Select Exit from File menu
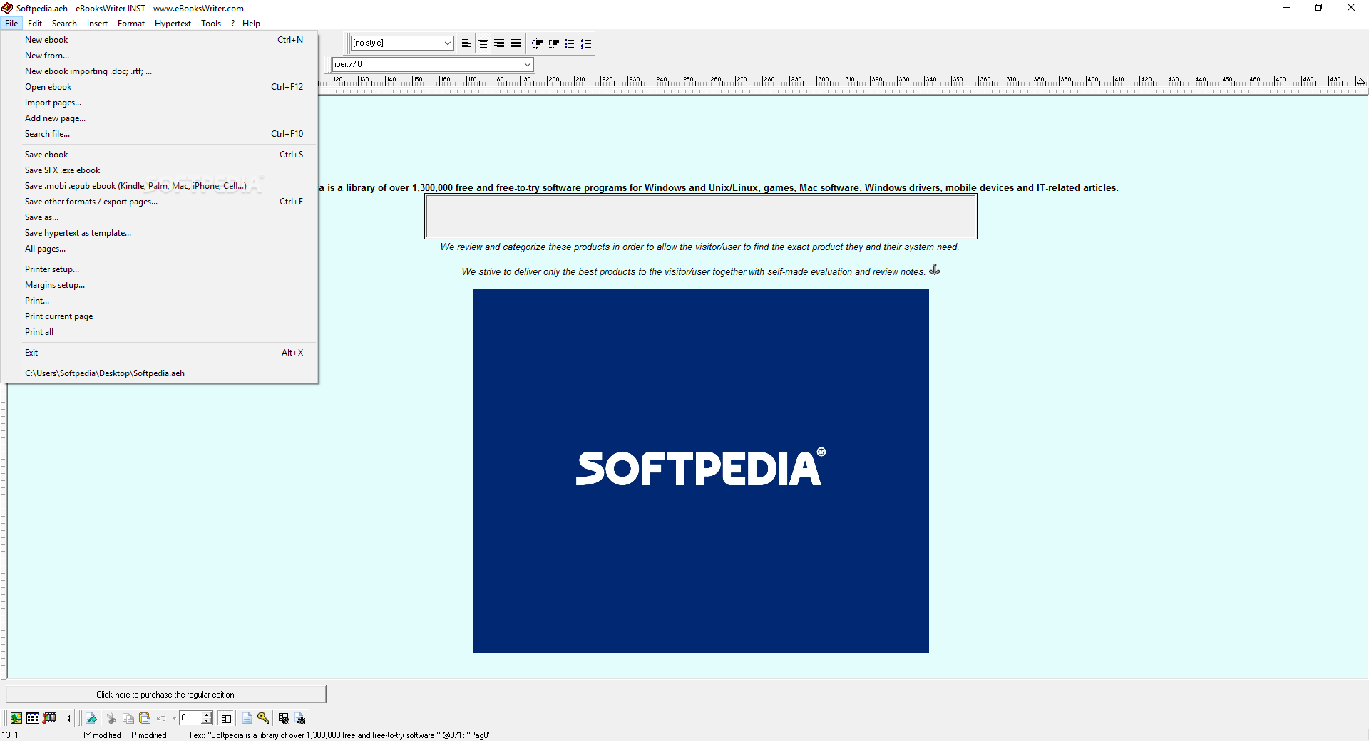 (x=160, y=353)
